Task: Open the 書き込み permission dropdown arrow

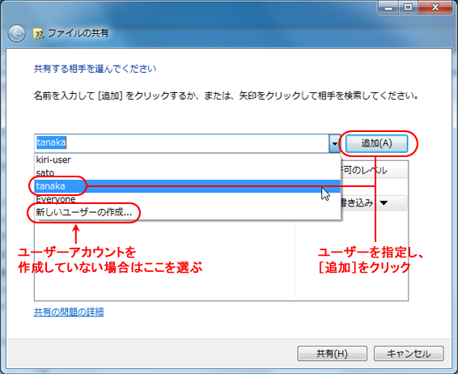Action: tap(384, 202)
